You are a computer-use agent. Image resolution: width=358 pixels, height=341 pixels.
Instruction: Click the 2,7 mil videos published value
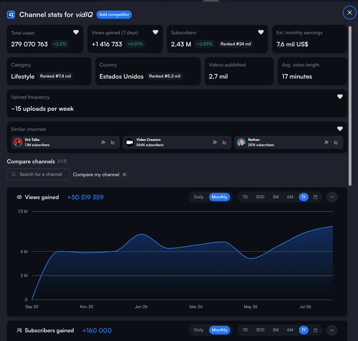[x=218, y=77]
